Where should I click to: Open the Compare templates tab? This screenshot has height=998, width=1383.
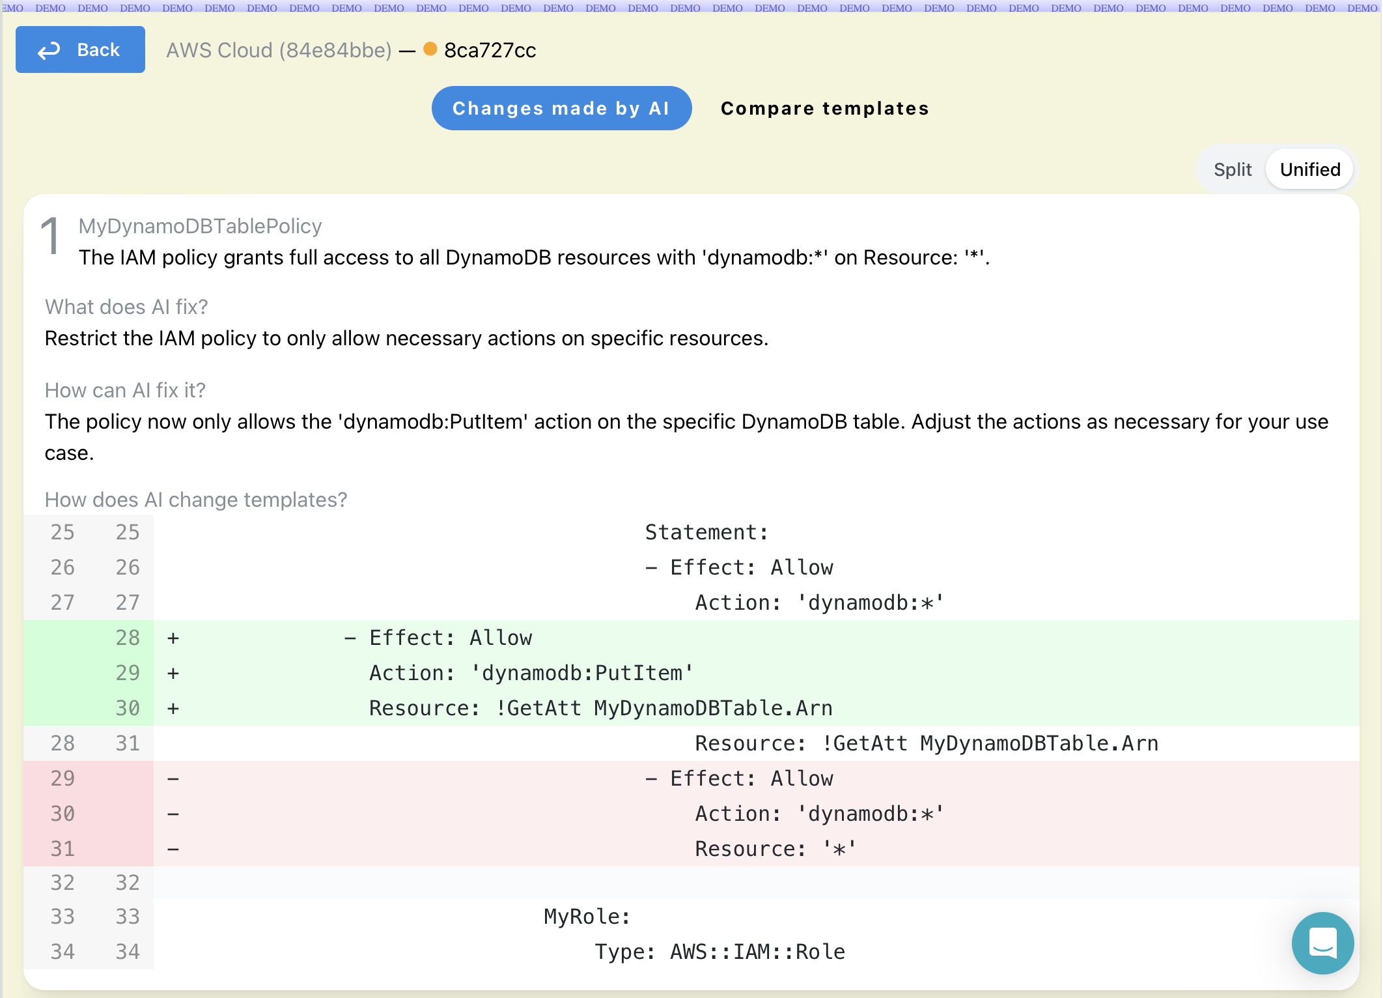pyautogui.click(x=824, y=108)
